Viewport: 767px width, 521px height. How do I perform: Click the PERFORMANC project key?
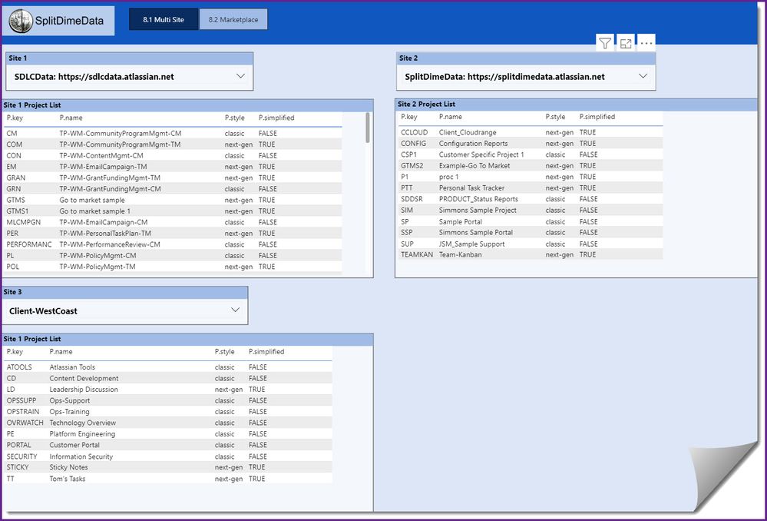click(x=29, y=244)
